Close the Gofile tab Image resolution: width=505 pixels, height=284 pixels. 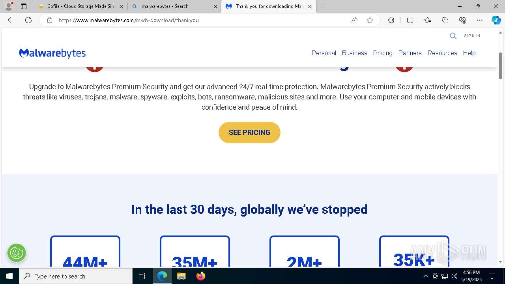121,6
